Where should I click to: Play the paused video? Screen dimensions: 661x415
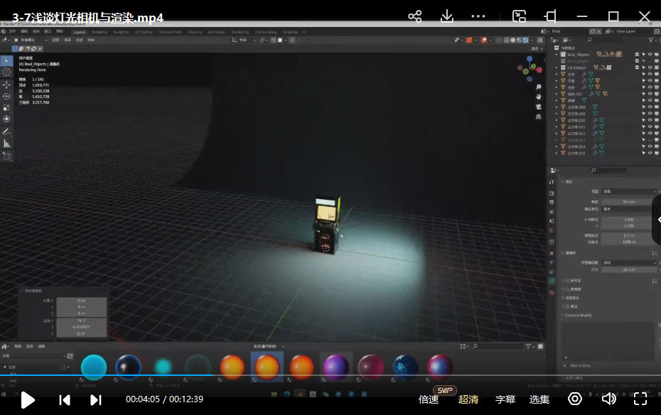27,399
